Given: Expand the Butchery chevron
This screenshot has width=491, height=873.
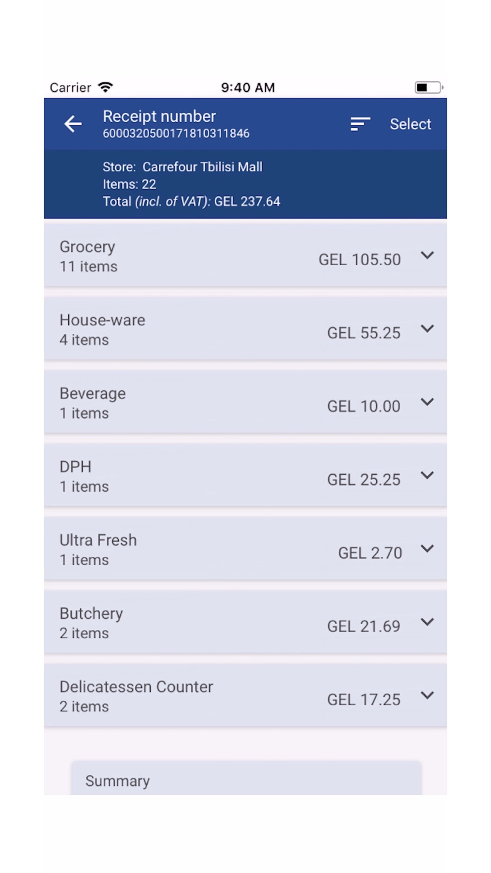Looking at the screenshot, I should pos(427,622).
